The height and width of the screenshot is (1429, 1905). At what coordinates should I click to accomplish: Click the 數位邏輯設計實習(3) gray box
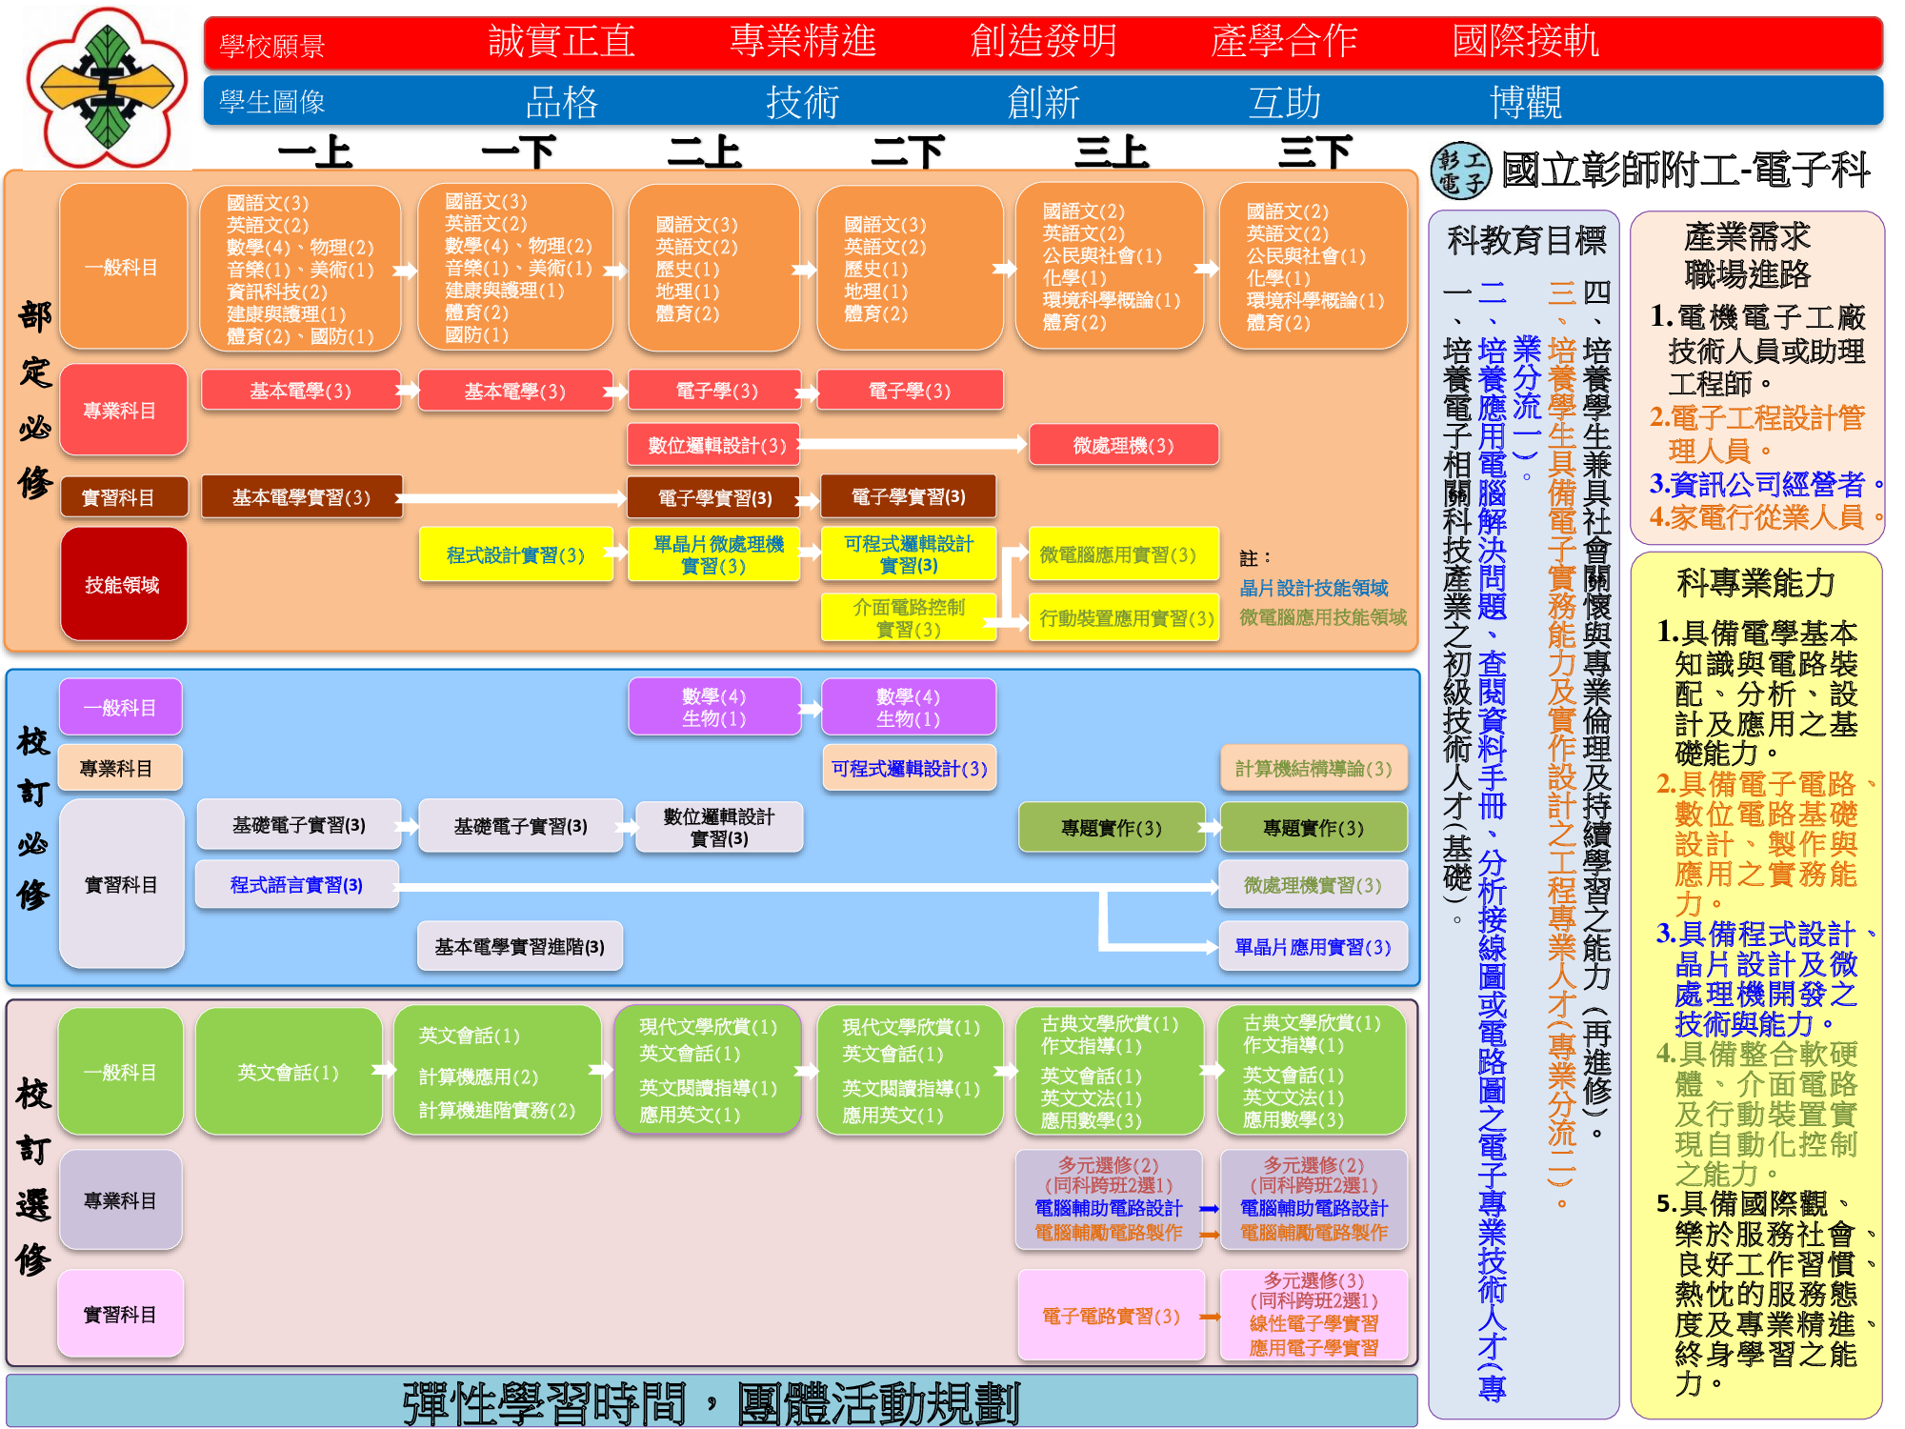tap(719, 827)
